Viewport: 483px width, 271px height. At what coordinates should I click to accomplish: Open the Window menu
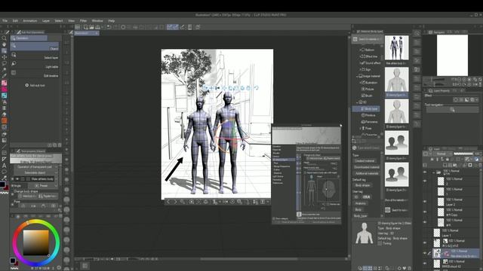click(97, 21)
